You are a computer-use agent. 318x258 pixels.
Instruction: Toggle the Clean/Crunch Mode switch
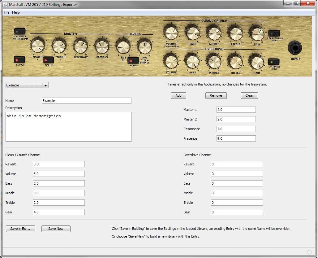click(x=274, y=33)
